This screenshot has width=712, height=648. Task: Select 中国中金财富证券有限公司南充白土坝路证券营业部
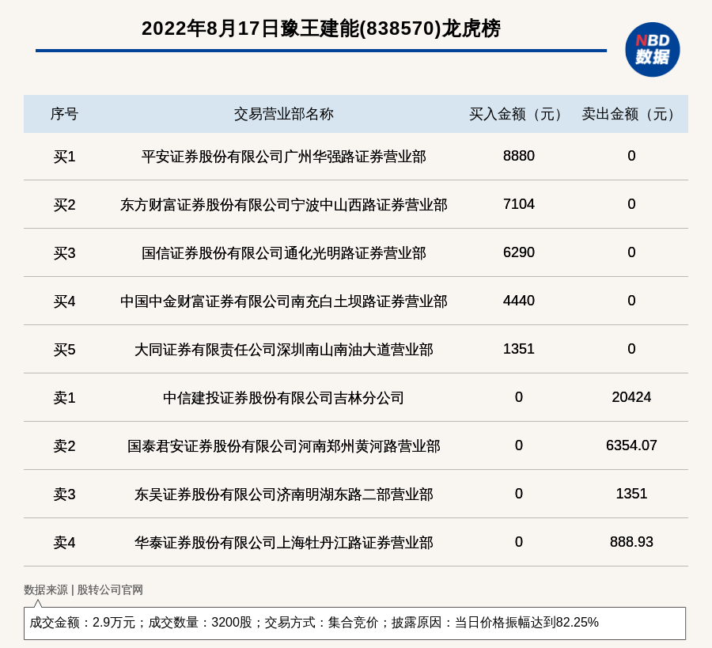point(284,301)
